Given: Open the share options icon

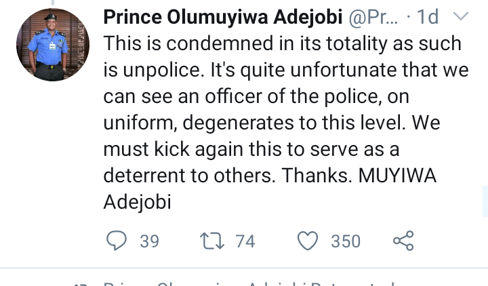Looking at the screenshot, I should tap(403, 241).
